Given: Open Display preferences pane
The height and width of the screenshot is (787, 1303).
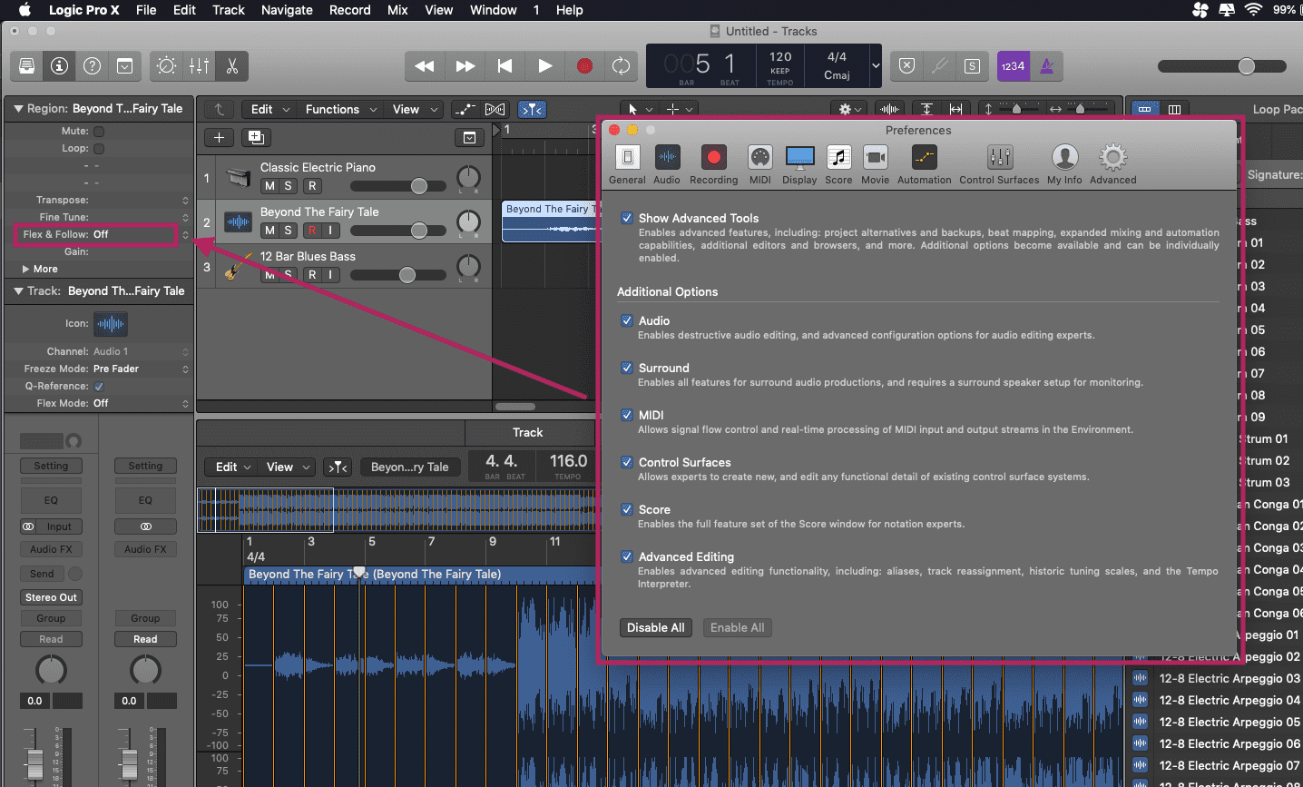Looking at the screenshot, I should click(799, 164).
